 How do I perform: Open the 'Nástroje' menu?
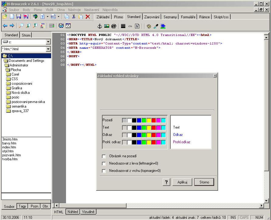coord(75,10)
